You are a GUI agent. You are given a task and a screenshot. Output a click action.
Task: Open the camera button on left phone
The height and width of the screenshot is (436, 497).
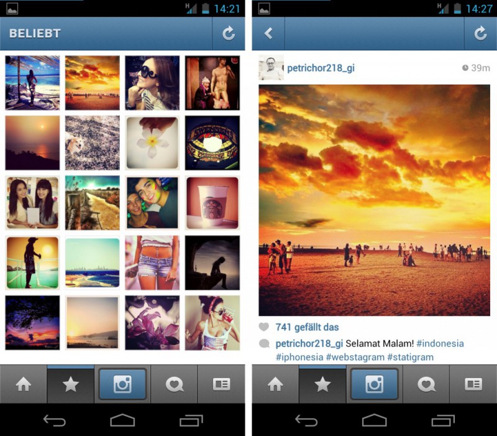pos(122,384)
